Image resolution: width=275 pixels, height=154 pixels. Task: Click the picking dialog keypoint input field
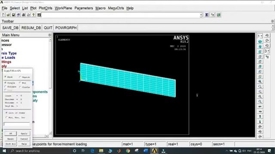(x=17, y=124)
